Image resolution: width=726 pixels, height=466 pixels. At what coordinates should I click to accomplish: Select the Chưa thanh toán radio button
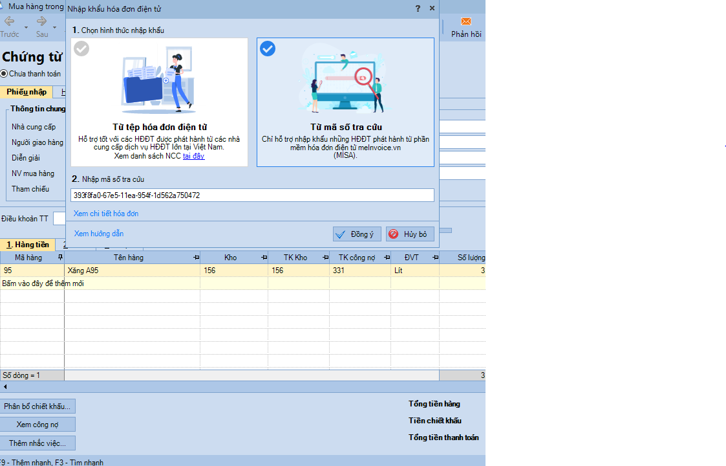tap(5, 74)
